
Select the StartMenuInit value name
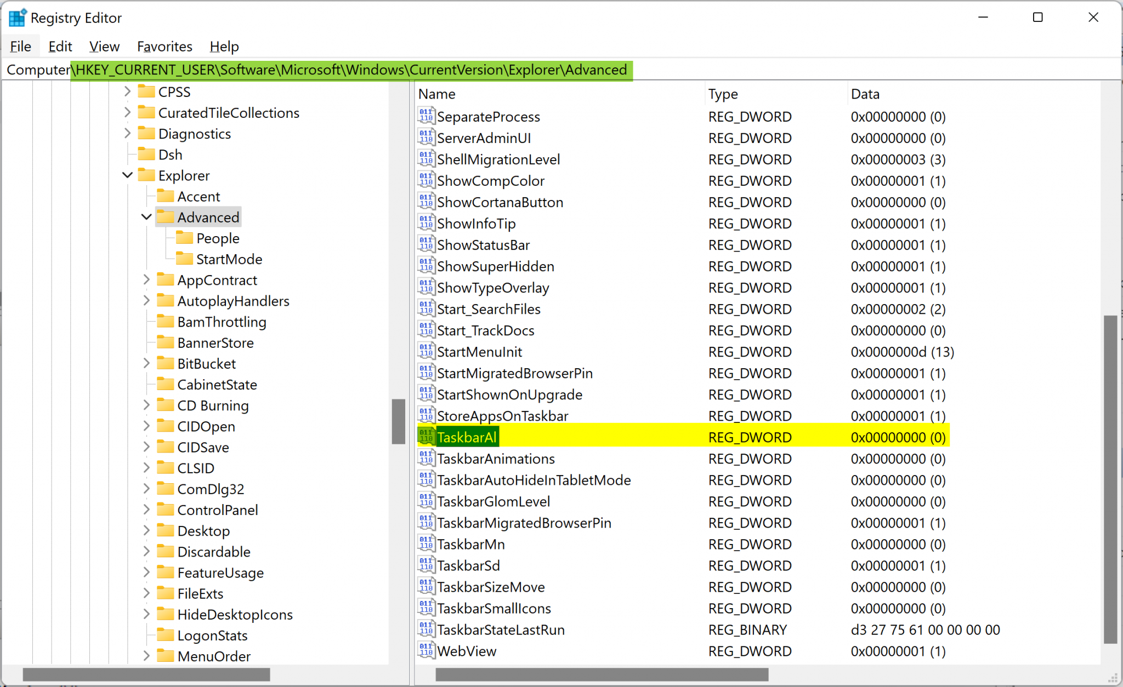pyautogui.click(x=479, y=352)
